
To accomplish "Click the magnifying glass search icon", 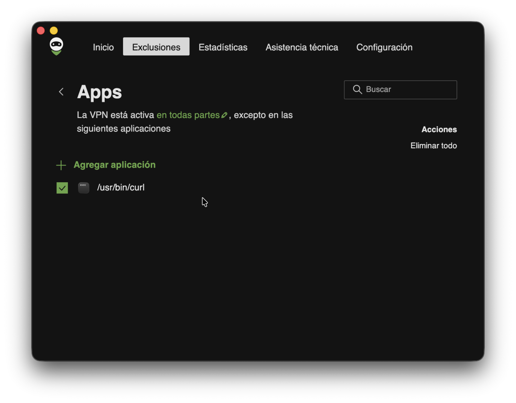I will (x=357, y=90).
